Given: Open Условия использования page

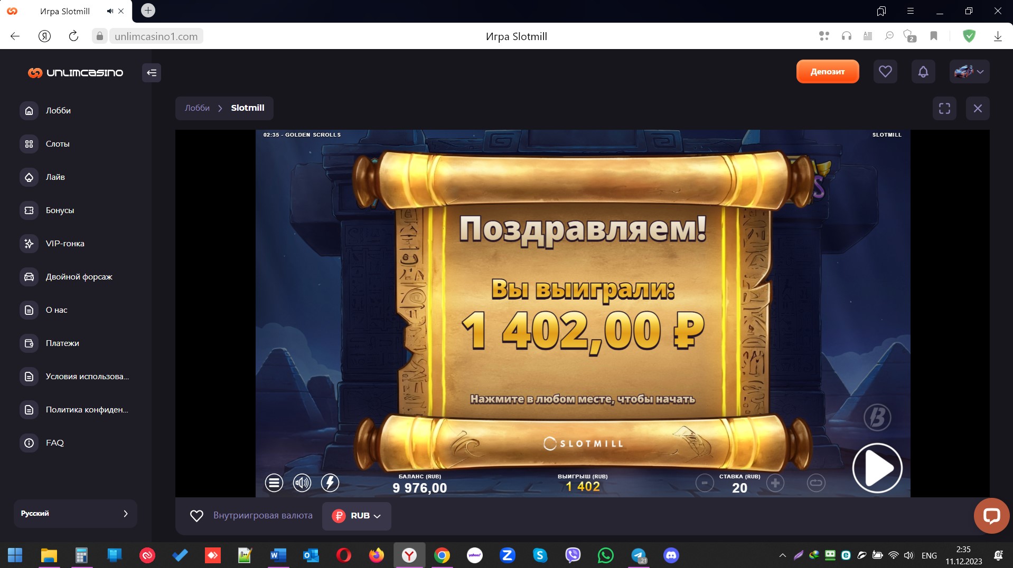Looking at the screenshot, I should click(x=75, y=377).
